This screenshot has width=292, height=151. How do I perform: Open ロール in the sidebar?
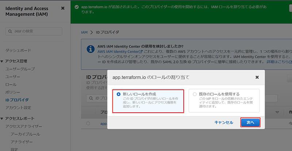[11, 85]
